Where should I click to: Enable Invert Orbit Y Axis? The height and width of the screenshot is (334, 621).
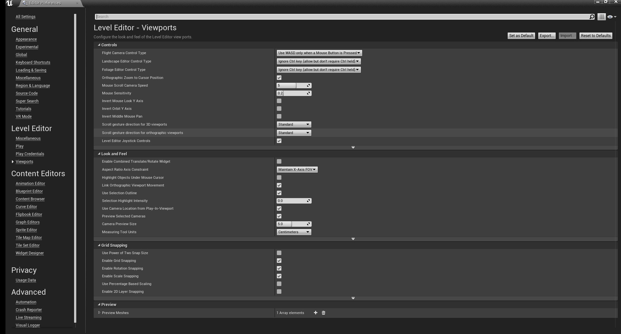(x=279, y=109)
